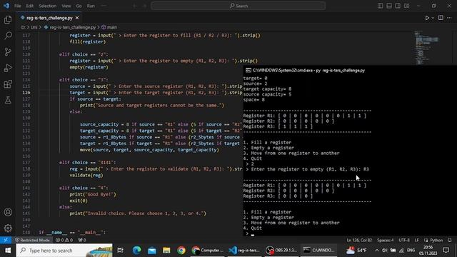Open the Search view in activity bar
The image size is (457, 257).
tap(8, 36)
